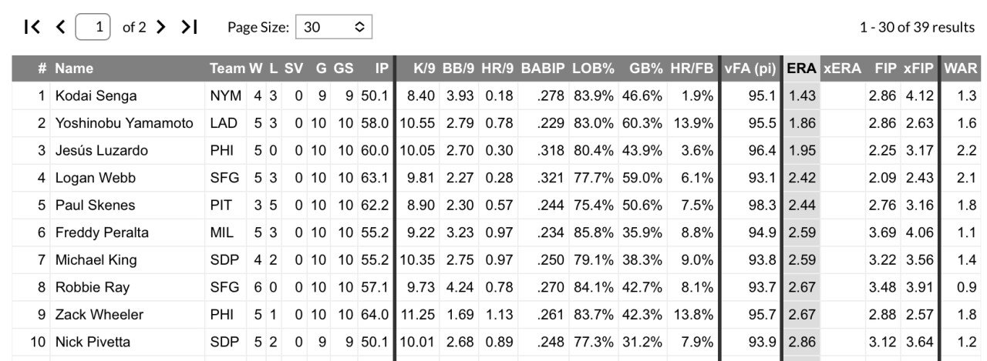This screenshot has height=361, width=987.
Task: Jump to the last page of results
Action: [189, 27]
